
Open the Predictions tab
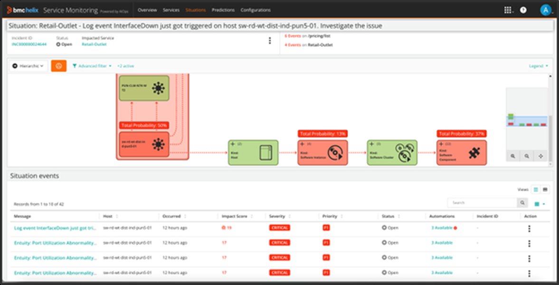click(223, 10)
